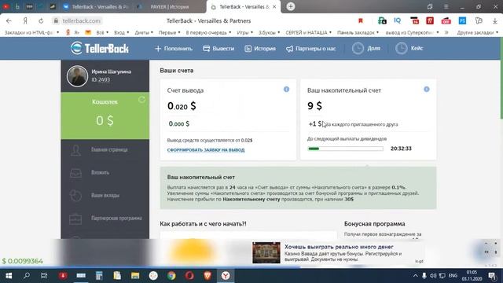The height and width of the screenshot is (283, 503).
Task: Click the IQ extension icon
Action: coord(397,20)
